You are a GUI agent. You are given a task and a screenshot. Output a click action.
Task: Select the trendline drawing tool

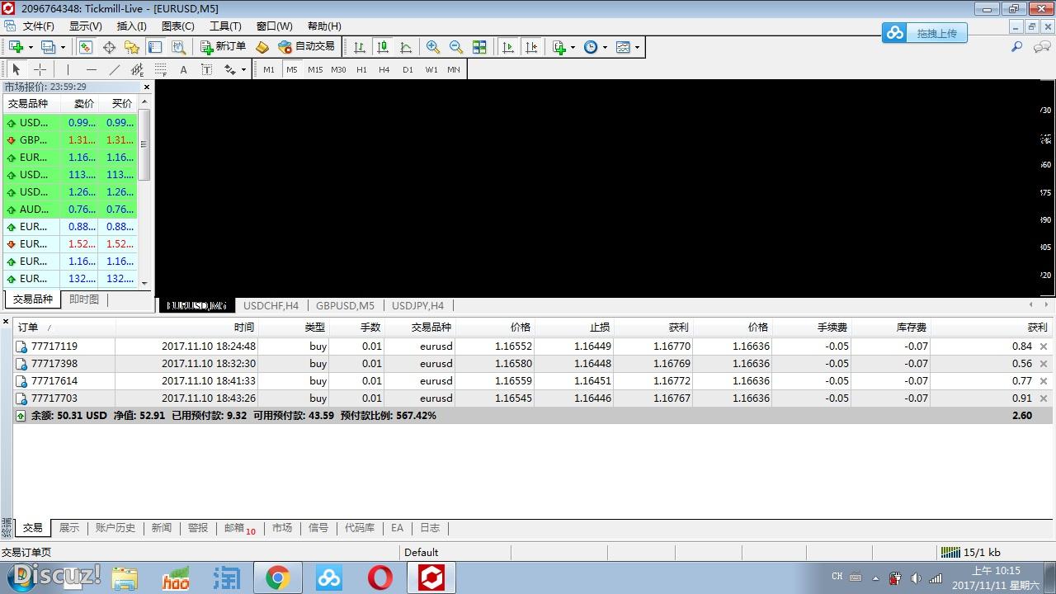coord(115,69)
